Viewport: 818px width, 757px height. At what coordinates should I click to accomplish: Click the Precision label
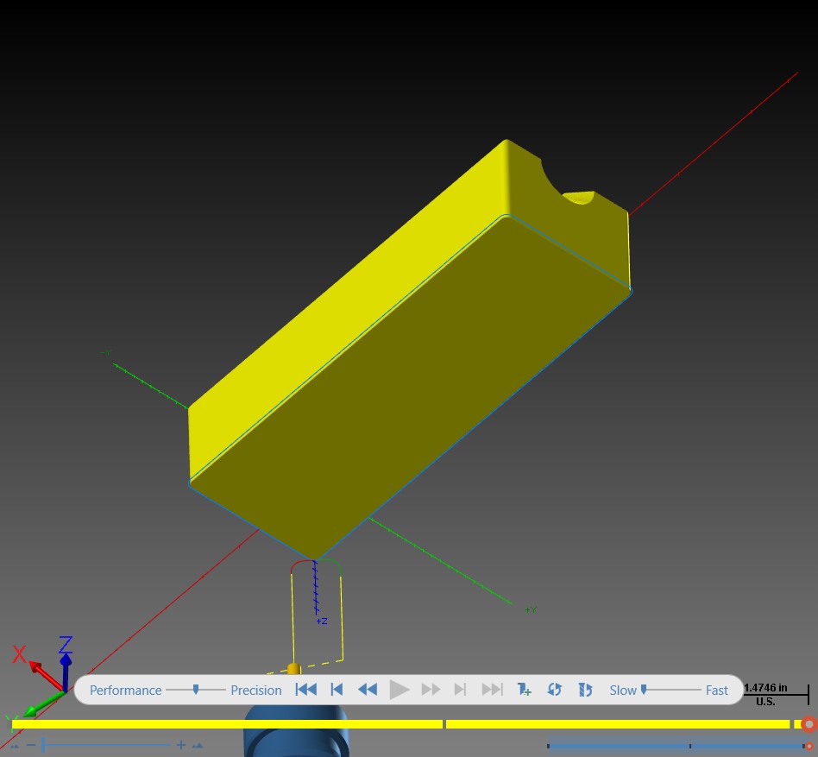[x=256, y=691]
